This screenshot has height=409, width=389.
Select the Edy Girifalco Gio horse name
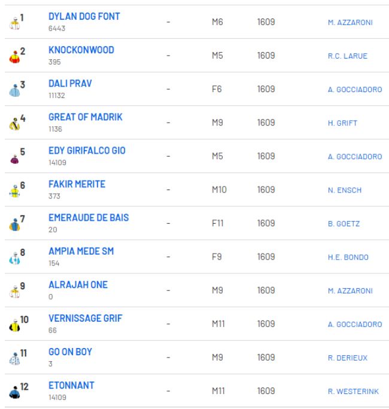point(87,151)
